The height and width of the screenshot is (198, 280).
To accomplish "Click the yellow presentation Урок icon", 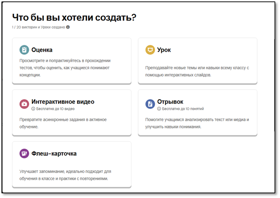I will (x=150, y=50).
